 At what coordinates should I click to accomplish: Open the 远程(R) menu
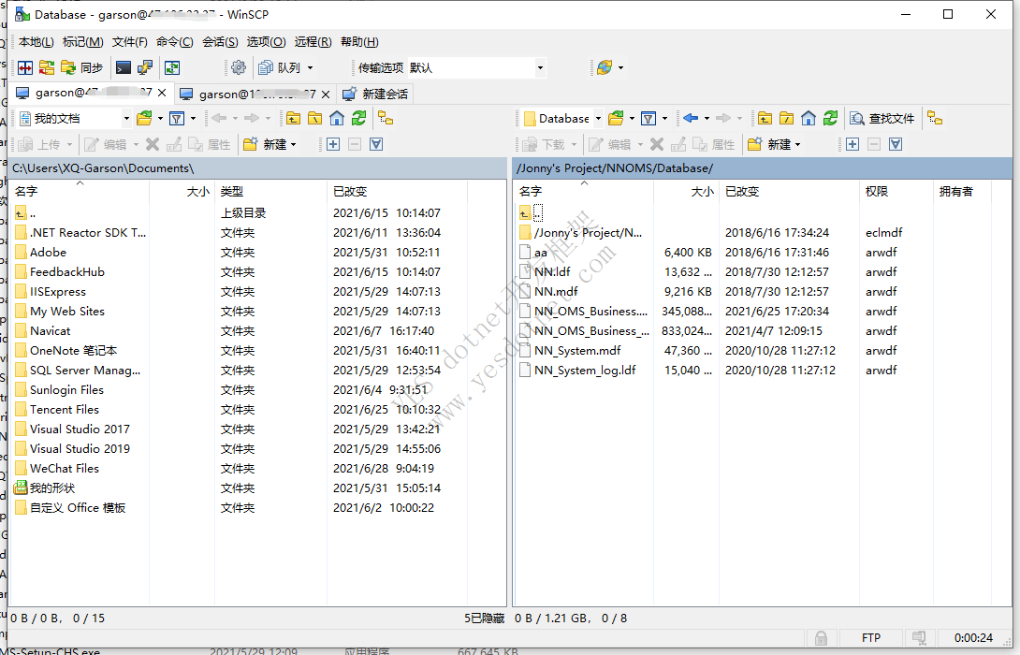(x=313, y=41)
